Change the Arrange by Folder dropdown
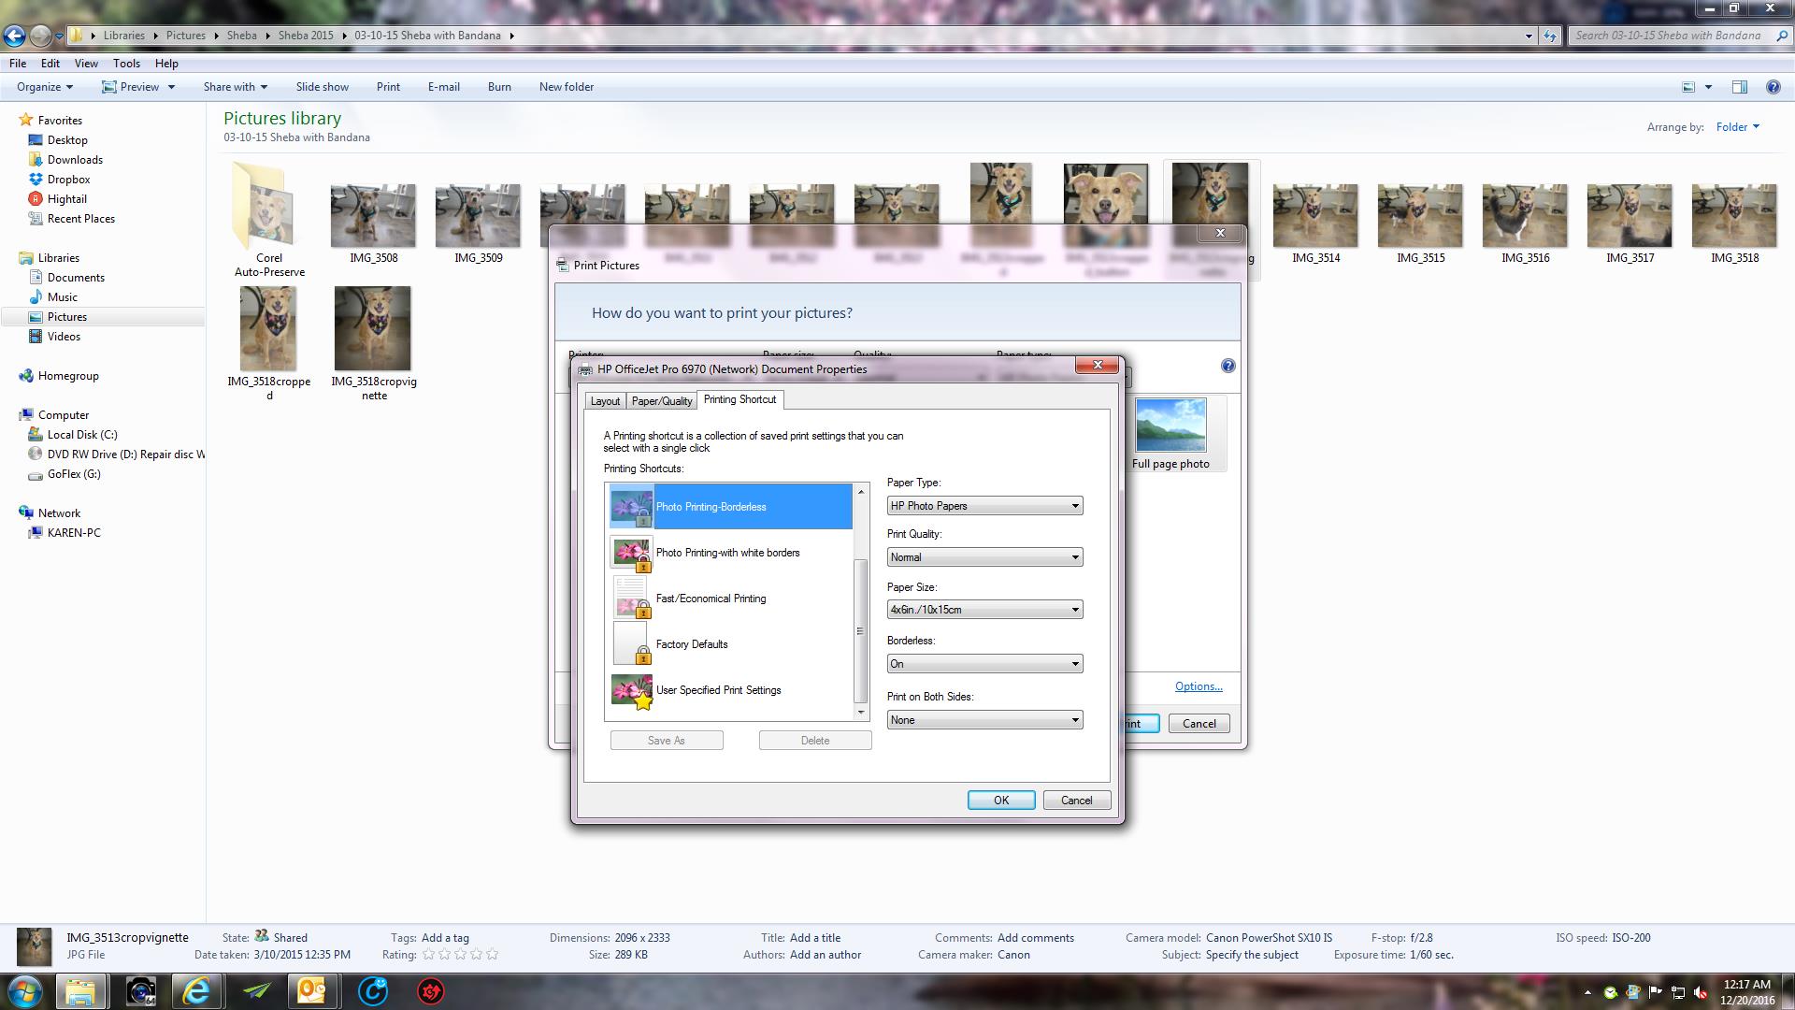The height and width of the screenshot is (1010, 1795). [x=1736, y=126]
